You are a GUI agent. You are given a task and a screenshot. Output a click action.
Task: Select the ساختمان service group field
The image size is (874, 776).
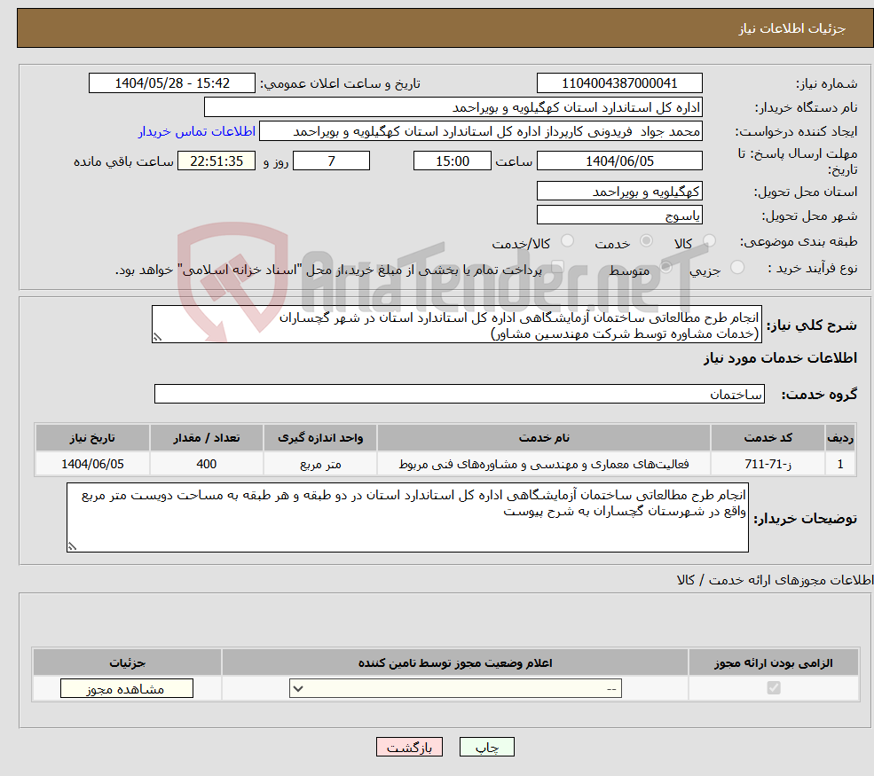coord(458,394)
